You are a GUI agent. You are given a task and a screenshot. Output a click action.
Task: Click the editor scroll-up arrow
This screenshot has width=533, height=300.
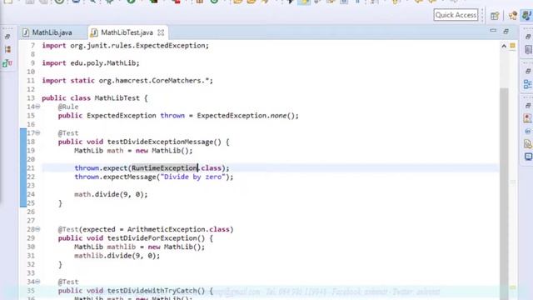pyautogui.click(x=504, y=46)
